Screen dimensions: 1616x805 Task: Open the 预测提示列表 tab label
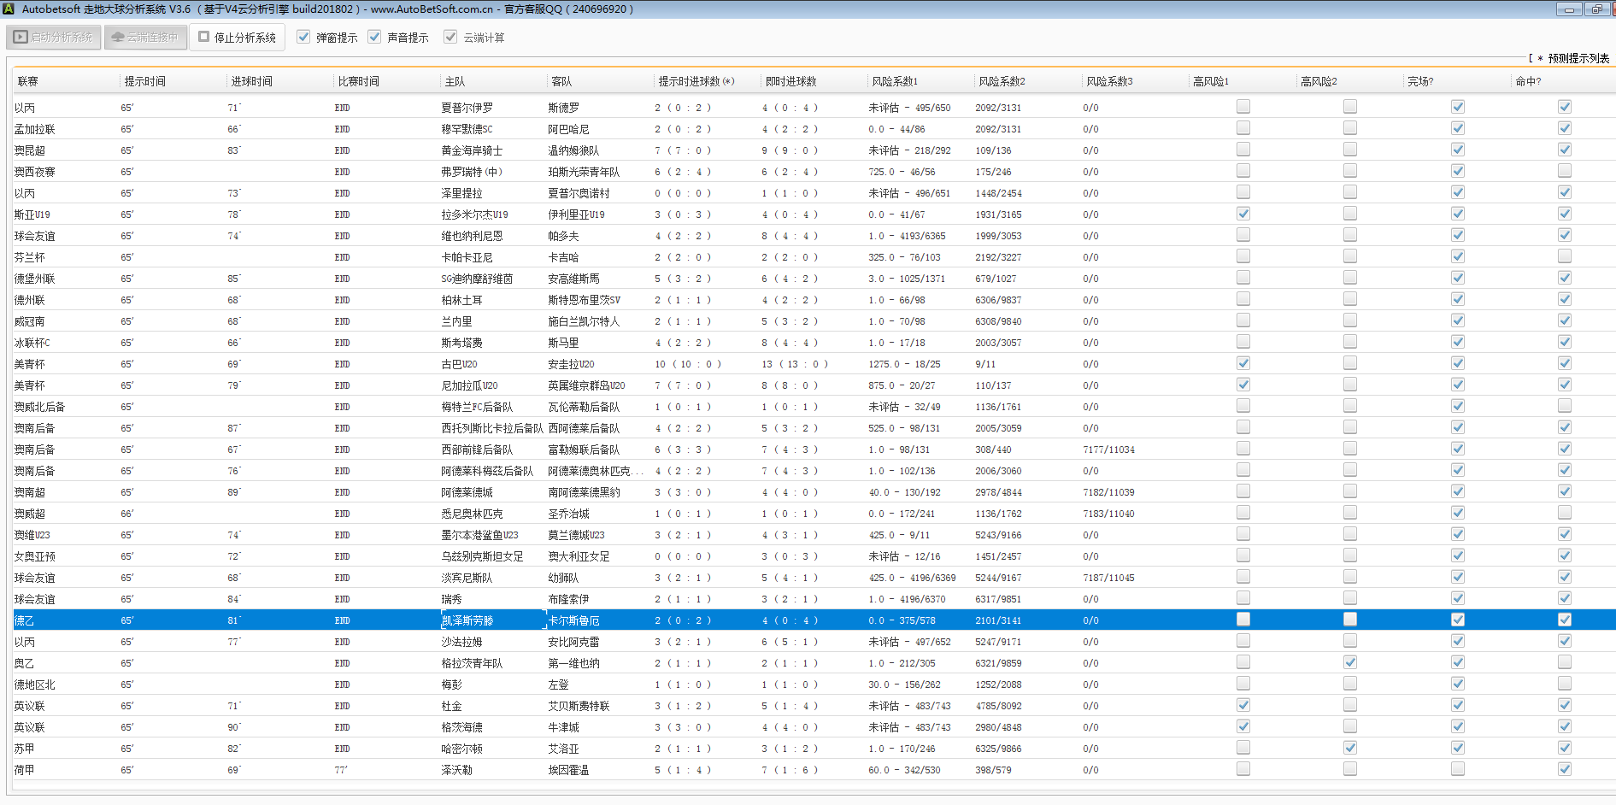tap(1578, 58)
